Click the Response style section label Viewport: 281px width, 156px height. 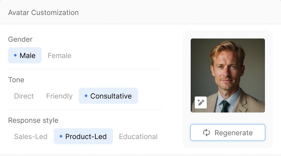(x=33, y=120)
